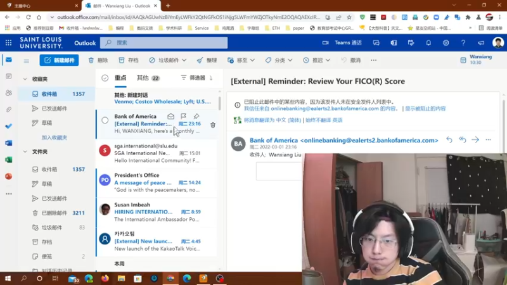507x285 pixels.
Task: Expand the Snooze (推迟) dropdown
Action: 328,60
